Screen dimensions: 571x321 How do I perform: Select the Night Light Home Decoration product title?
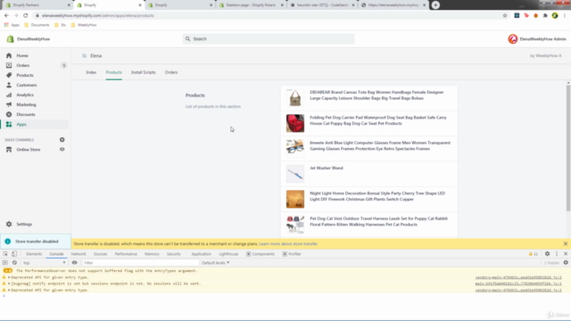(x=377, y=196)
